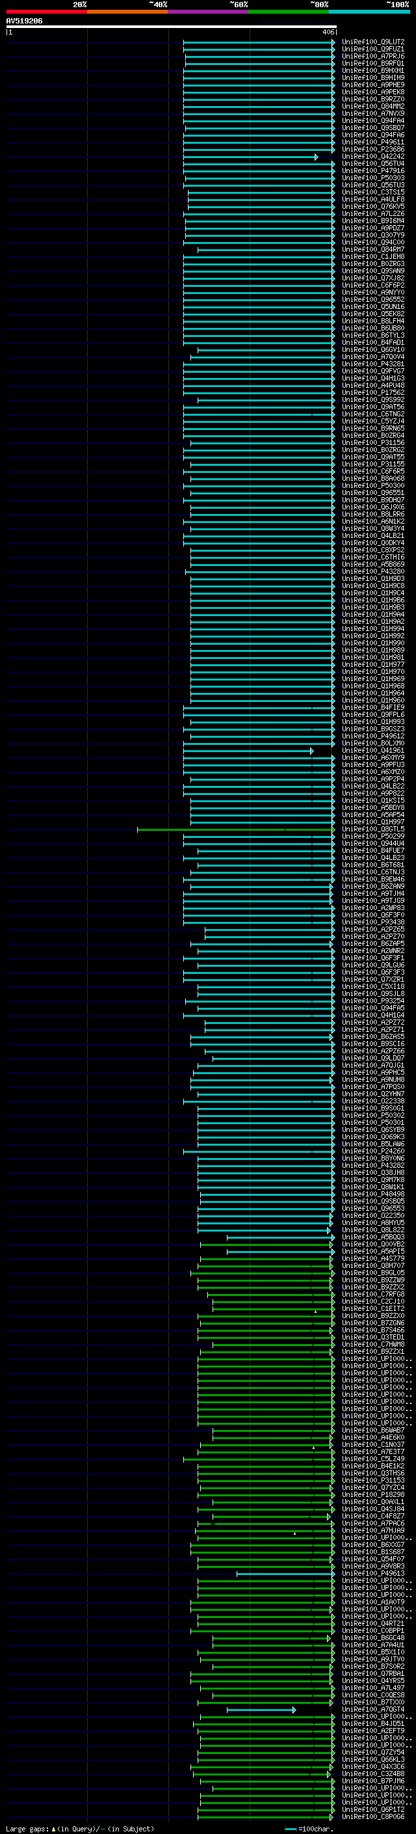Select the UniRef100_A4ULF8 label
The image size is (416, 1834).
pyautogui.click(x=372, y=199)
